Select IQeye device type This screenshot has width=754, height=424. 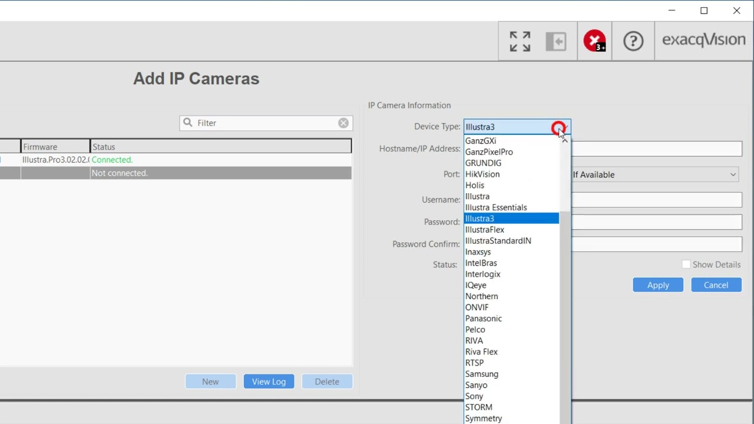(x=511, y=286)
